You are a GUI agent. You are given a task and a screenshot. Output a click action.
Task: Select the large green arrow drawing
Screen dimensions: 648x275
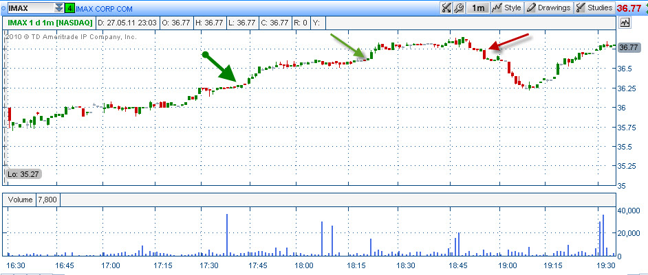click(x=220, y=69)
